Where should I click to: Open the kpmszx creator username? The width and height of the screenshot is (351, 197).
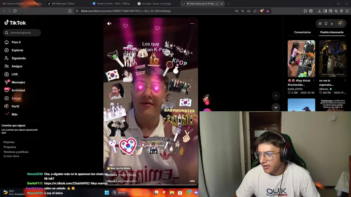(x=111, y=175)
